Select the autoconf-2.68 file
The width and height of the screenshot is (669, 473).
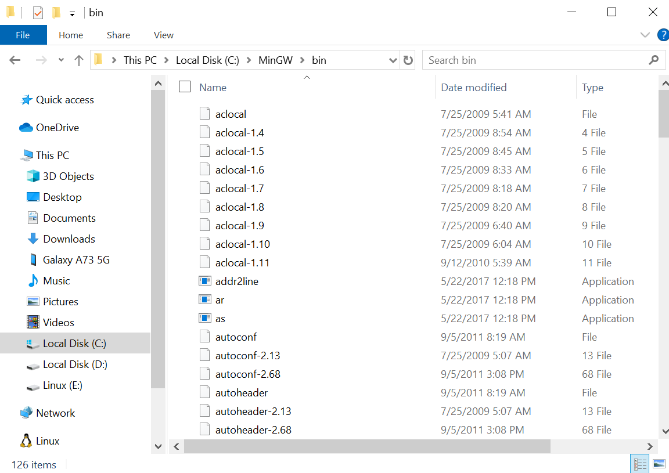point(247,374)
